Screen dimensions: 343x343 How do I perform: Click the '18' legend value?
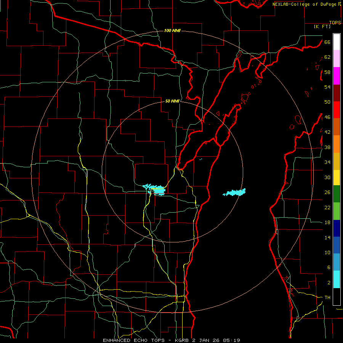pyautogui.click(x=327, y=223)
